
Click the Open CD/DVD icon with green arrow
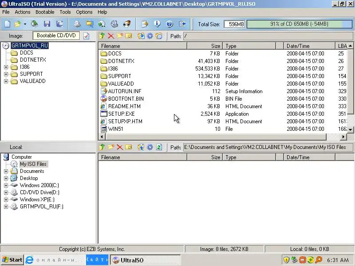click(35, 24)
